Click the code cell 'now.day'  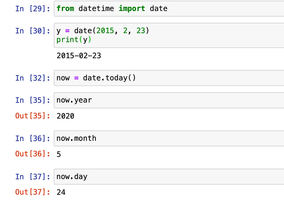[169, 177]
